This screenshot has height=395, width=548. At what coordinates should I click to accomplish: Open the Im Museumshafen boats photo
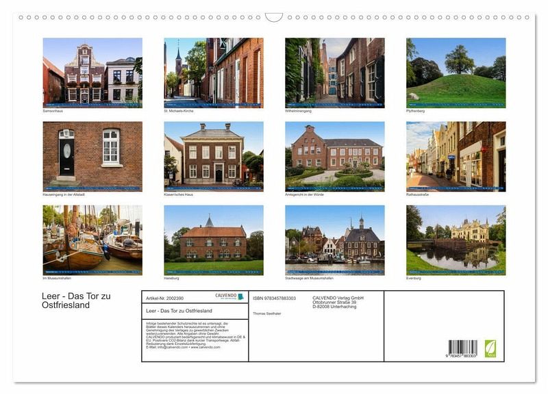(x=92, y=240)
